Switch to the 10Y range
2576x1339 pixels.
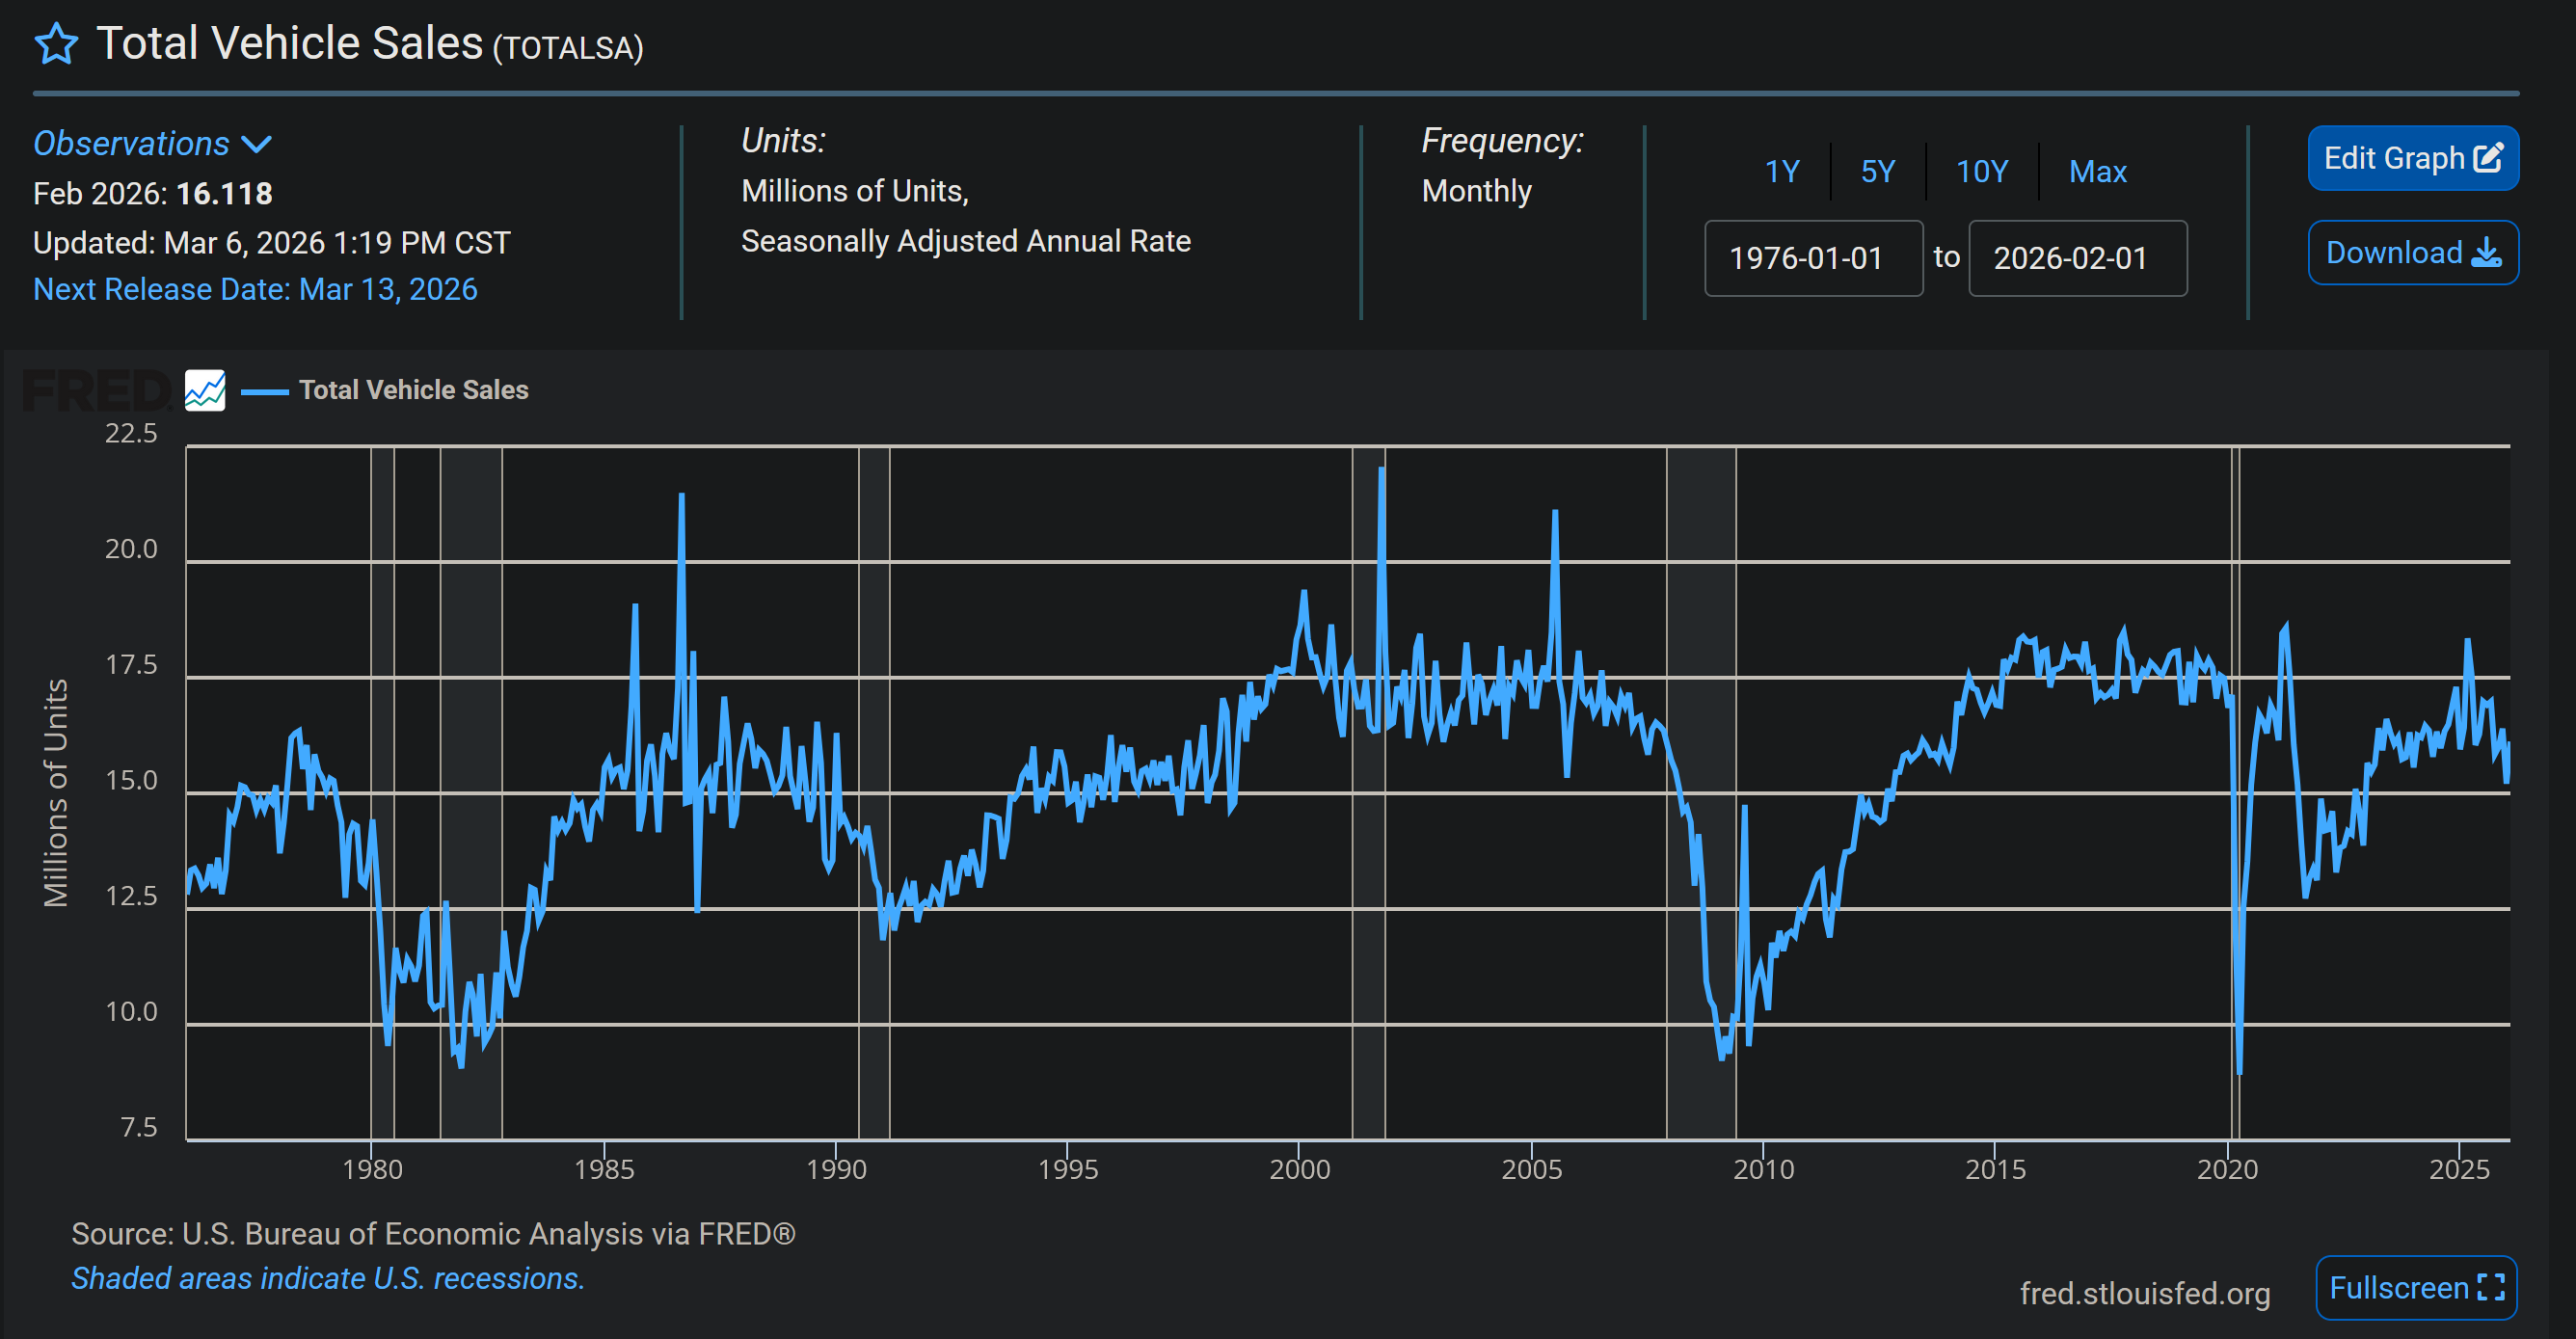click(1982, 171)
